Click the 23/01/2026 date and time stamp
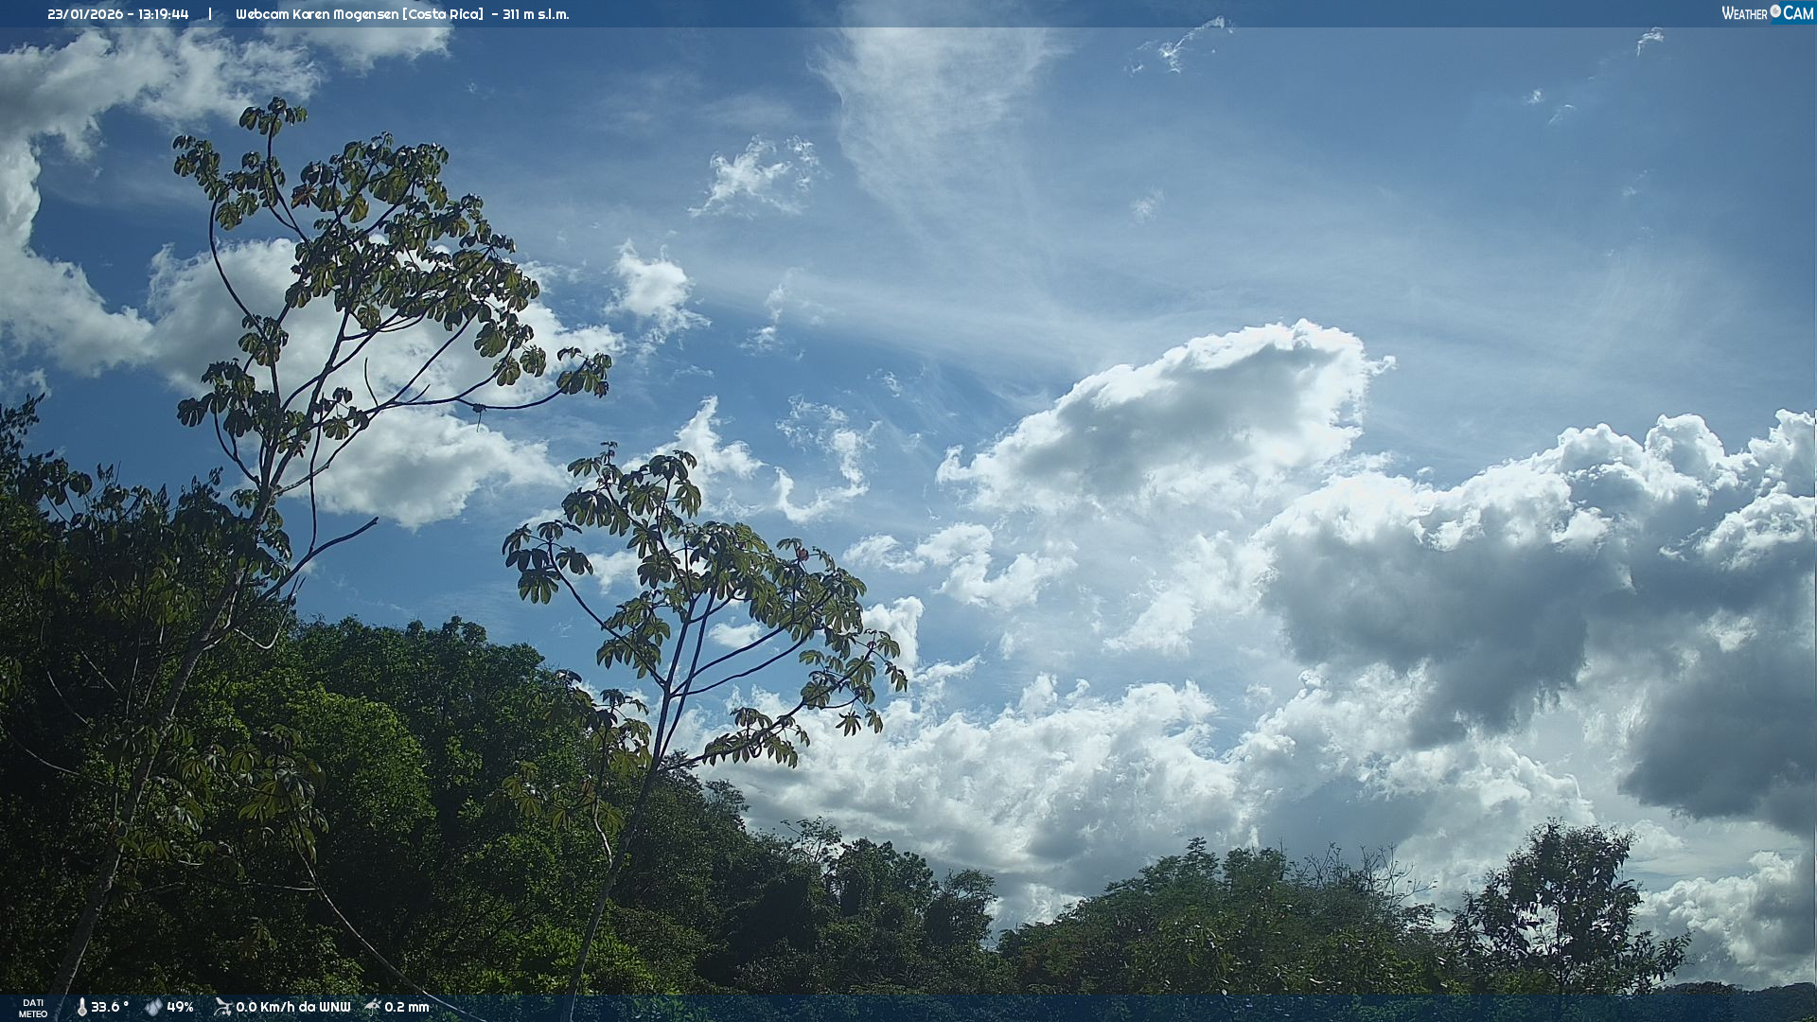This screenshot has height=1022, width=1817. point(118,14)
